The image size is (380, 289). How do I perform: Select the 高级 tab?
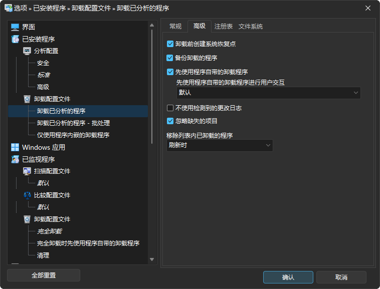(200, 26)
